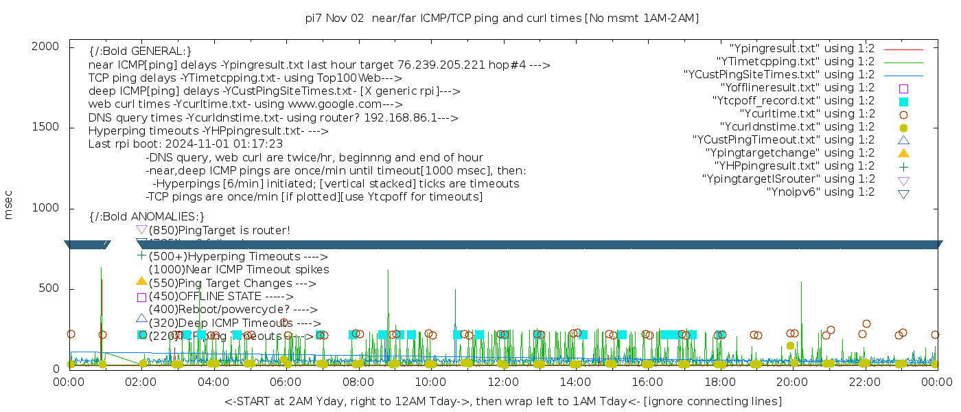Click the elevated yellow DNS point near 20:00
The height and width of the screenshot is (412, 961).
click(x=790, y=345)
